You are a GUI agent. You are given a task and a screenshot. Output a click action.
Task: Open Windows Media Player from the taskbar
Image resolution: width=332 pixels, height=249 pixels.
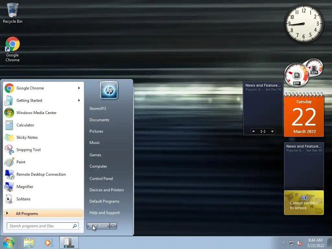pyautogui.click(x=48, y=243)
